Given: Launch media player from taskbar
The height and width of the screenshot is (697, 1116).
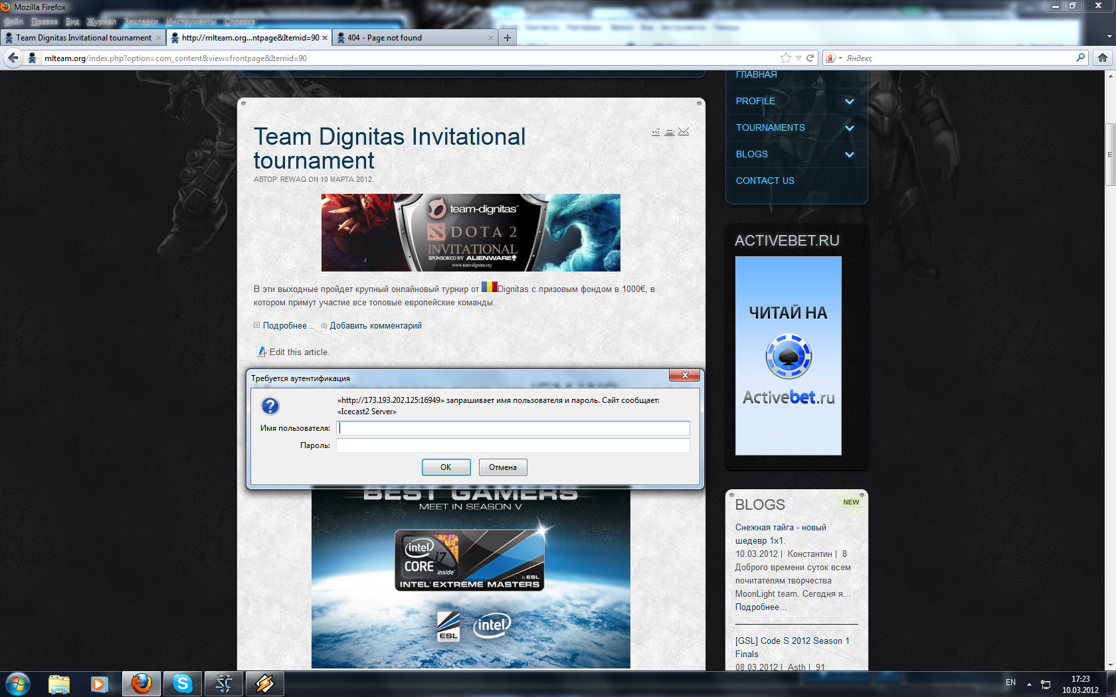Looking at the screenshot, I should (100, 684).
